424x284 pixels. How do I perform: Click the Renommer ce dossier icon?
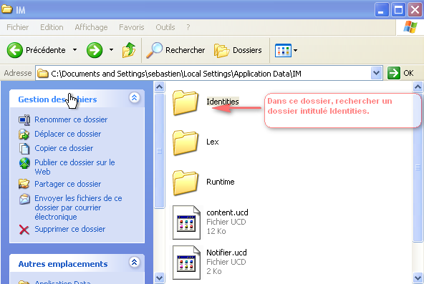pyautogui.click(x=24, y=120)
